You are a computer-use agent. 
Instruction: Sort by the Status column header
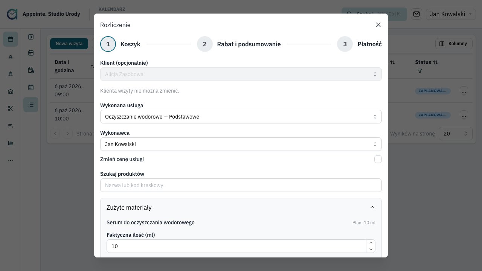point(427,62)
